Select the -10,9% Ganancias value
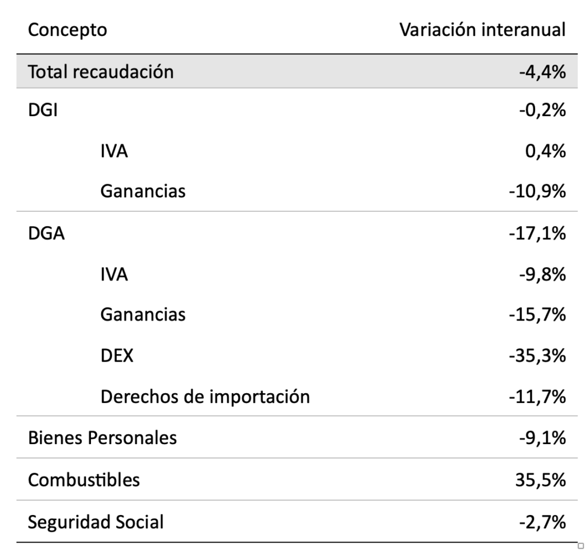Viewport: 586px width, 550px height. (537, 191)
